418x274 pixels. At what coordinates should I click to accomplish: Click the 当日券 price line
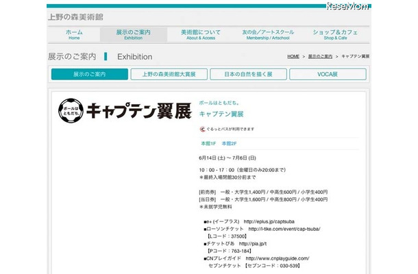(263, 199)
